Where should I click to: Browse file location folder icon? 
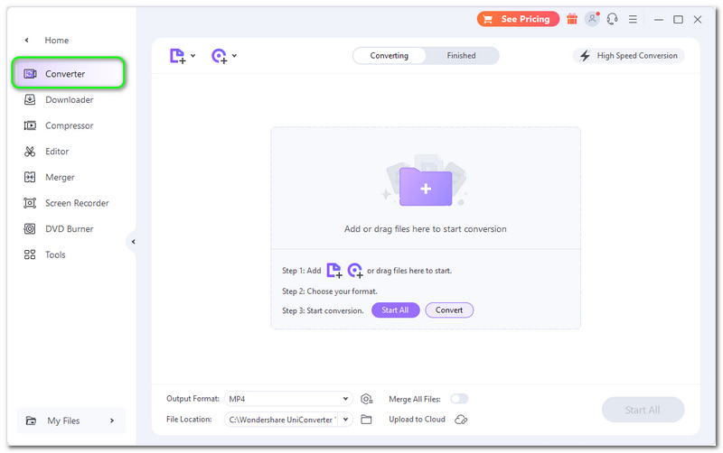tap(366, 420)
